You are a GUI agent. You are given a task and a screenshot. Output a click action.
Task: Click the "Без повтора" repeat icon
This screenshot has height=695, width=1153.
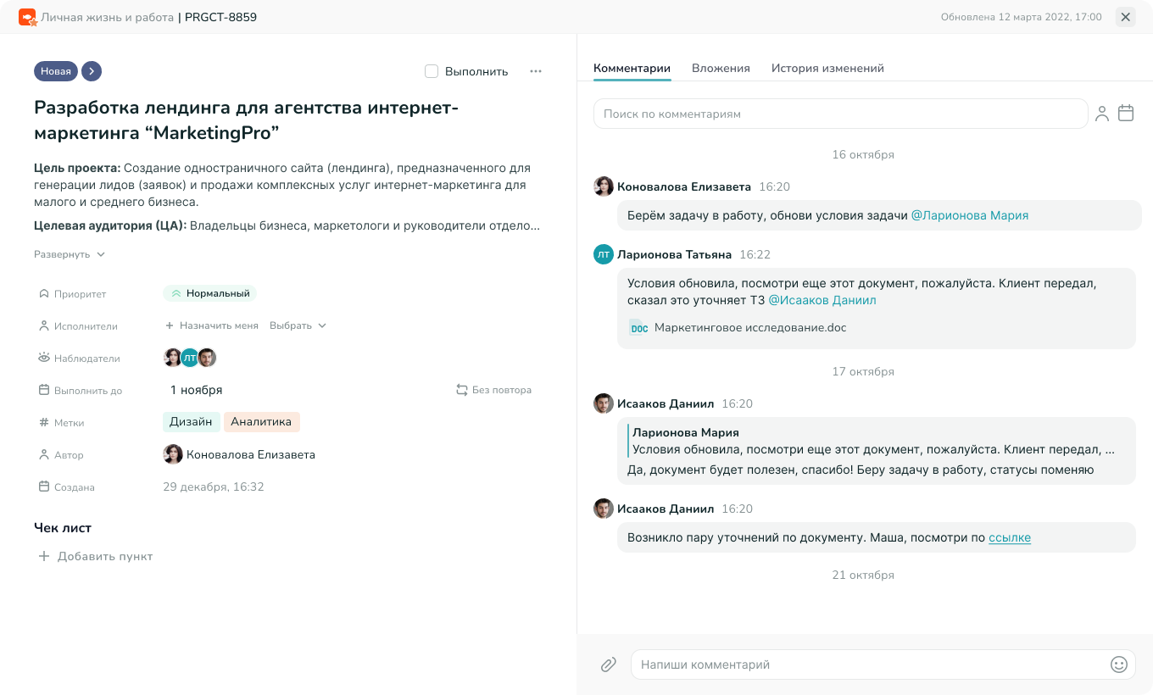point(461,390)
